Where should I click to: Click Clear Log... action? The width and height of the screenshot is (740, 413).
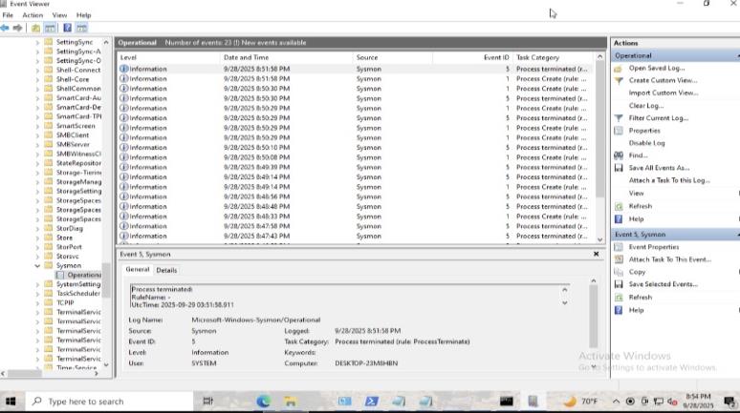point(646,106)
